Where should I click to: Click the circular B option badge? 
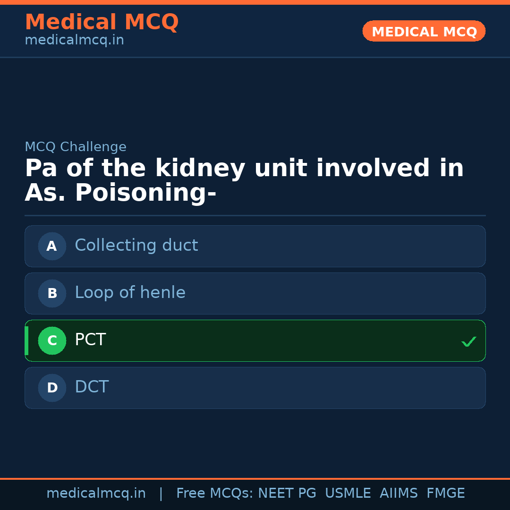coord(52,293)
